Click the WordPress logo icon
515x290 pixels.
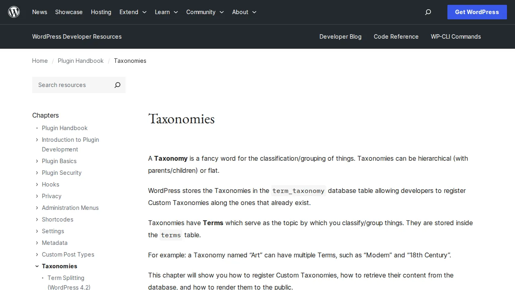14,12
